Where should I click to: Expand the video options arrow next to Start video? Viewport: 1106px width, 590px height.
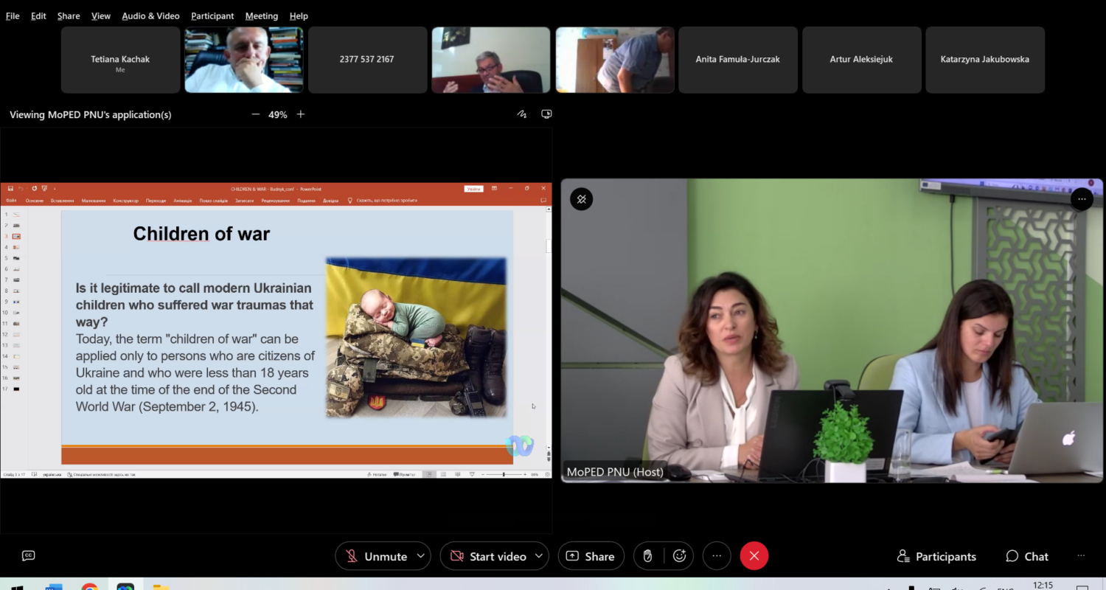tap(539, 556)
